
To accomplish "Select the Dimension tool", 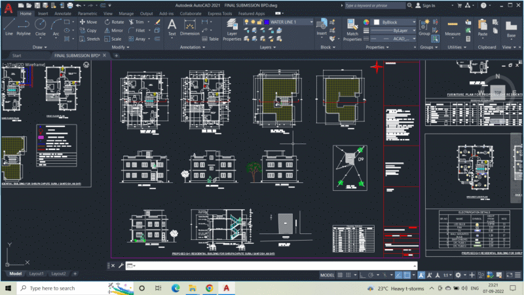I will pos(189,27).
